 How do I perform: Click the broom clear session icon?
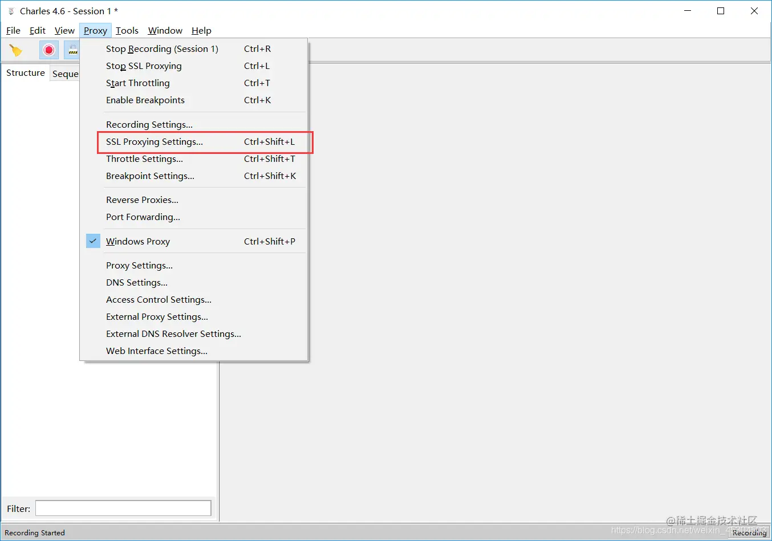(16, 50)
